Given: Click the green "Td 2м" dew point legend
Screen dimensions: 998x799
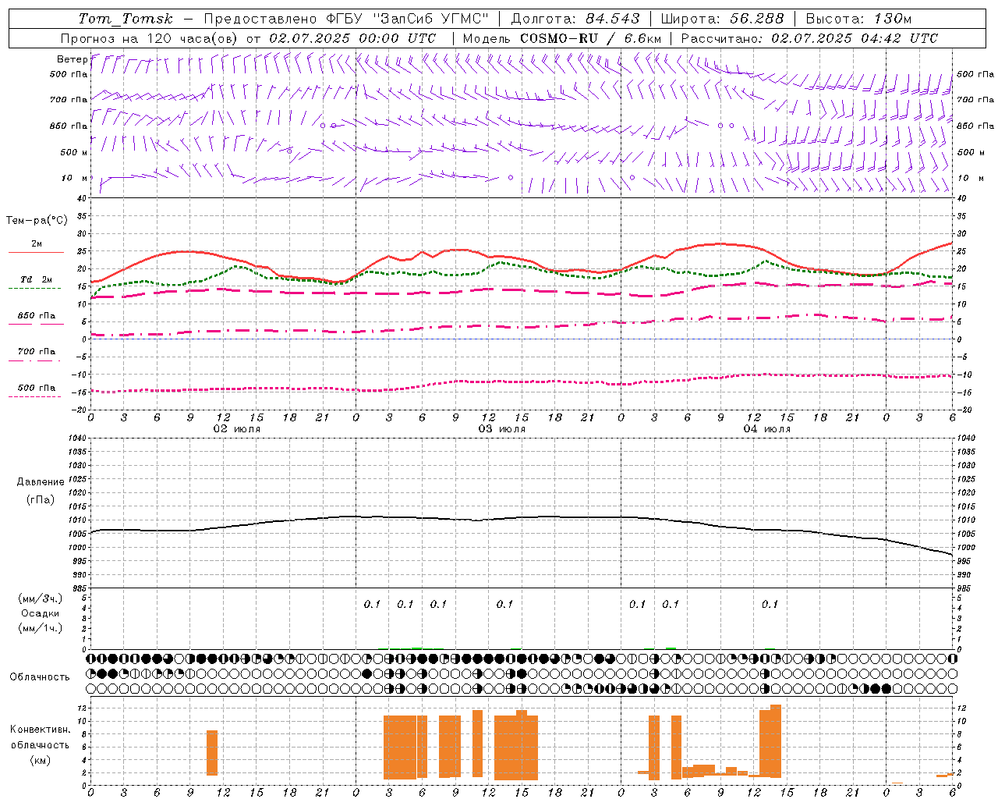Looking at the screenshot, I should (37, 279).
